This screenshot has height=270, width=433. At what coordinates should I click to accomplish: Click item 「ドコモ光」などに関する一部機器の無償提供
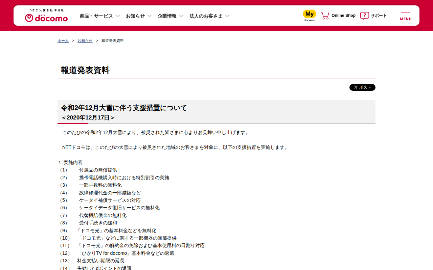pyautogui.click(x=127, y=238)
